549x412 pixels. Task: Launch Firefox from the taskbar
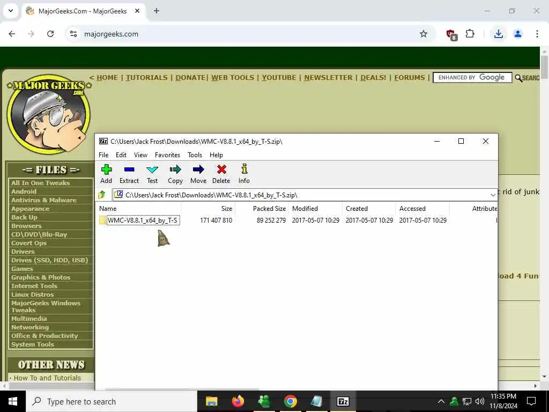click(238, 401)
